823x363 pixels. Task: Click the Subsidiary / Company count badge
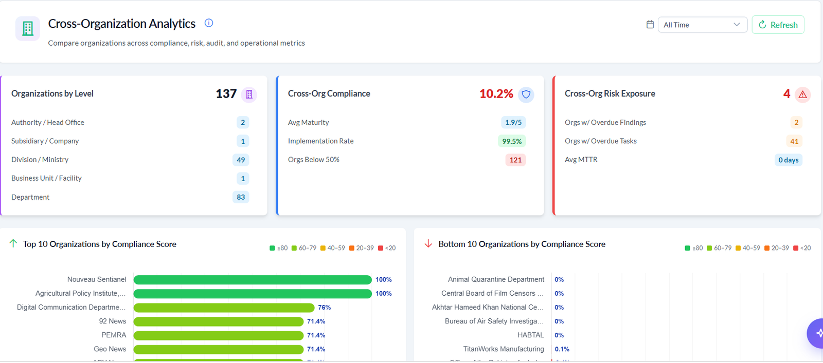pyautogui.click(x=243, y=141)
